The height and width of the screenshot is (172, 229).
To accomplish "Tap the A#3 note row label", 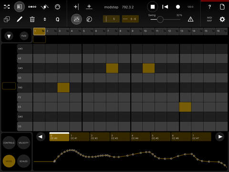I will [25, 49].
